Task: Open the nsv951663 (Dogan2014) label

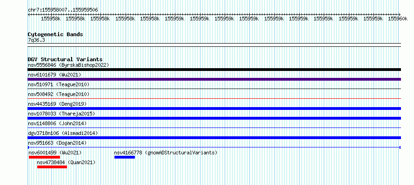Action: [57, 143]
